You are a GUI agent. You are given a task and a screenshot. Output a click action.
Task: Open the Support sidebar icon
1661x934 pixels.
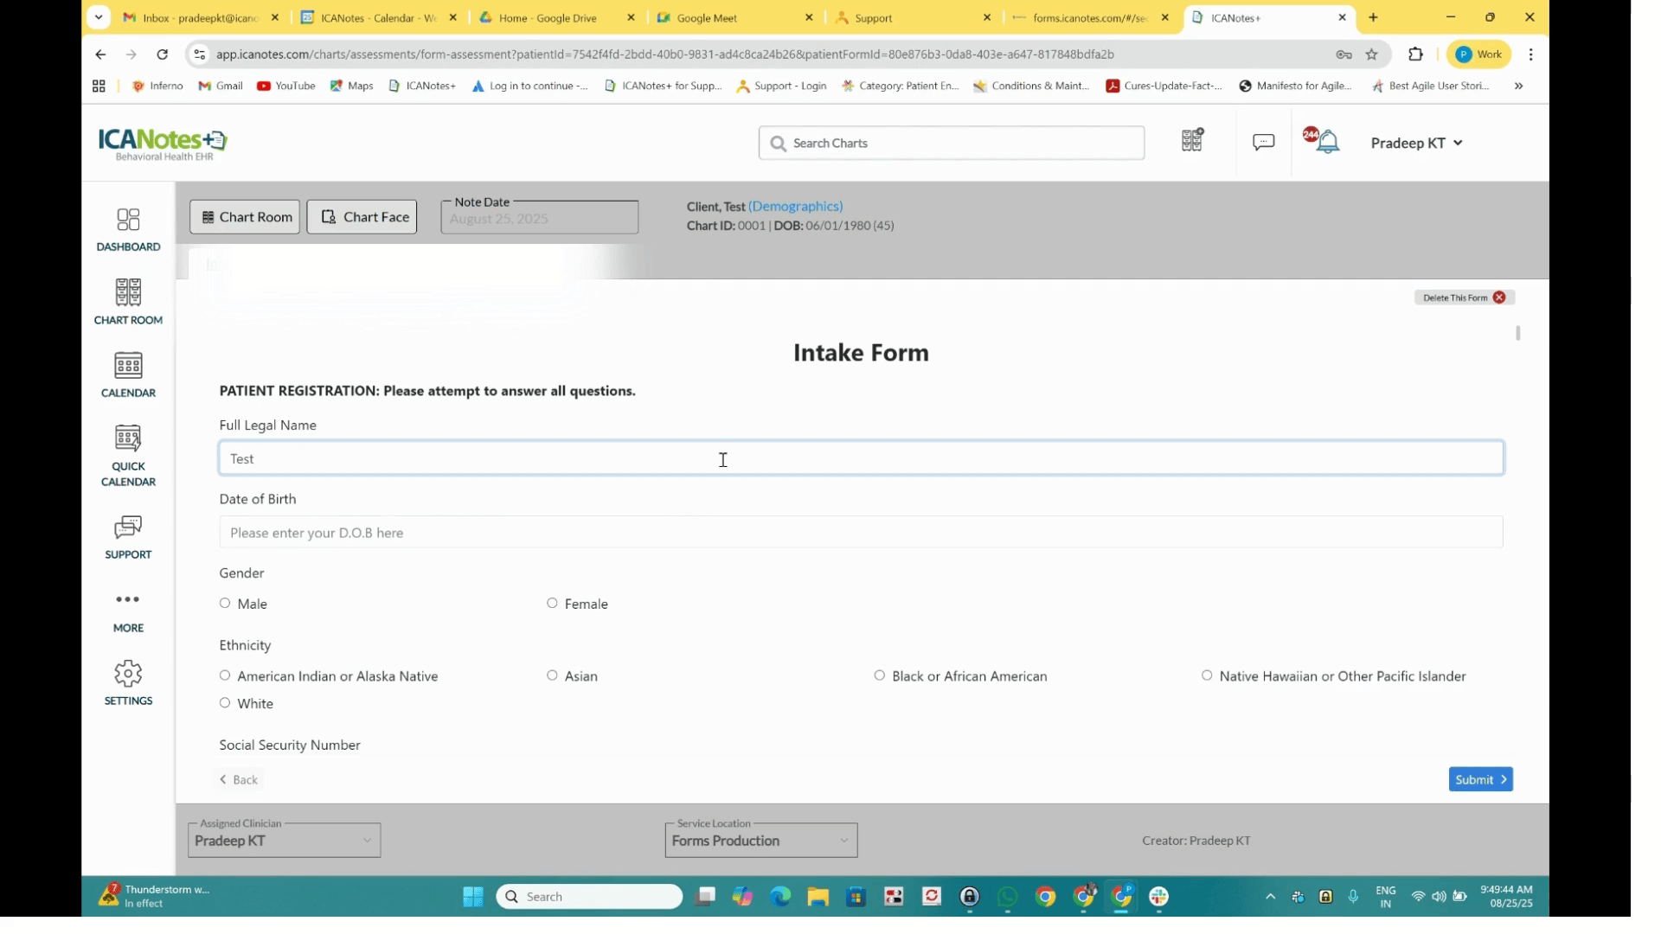click(x=128, y=537)
